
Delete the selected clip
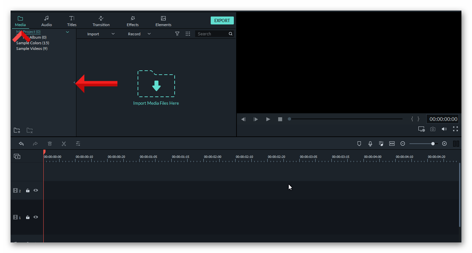click(50, 144)
